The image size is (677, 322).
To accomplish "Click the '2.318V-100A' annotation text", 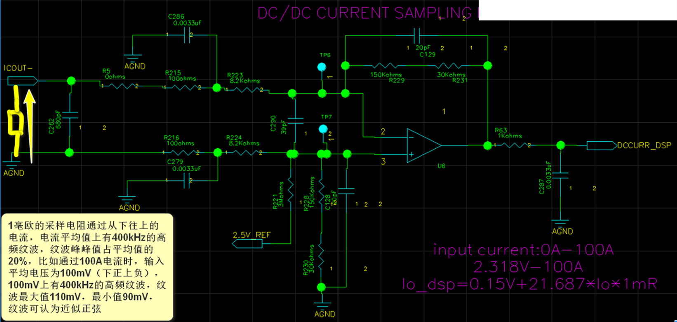I will pyautogui.click(x=528, y=267).
